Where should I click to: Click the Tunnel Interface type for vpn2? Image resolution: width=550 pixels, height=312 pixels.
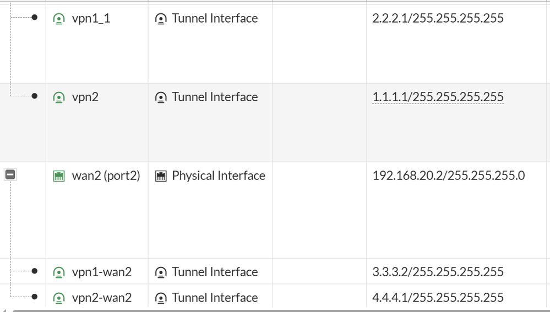pos(215,97)
